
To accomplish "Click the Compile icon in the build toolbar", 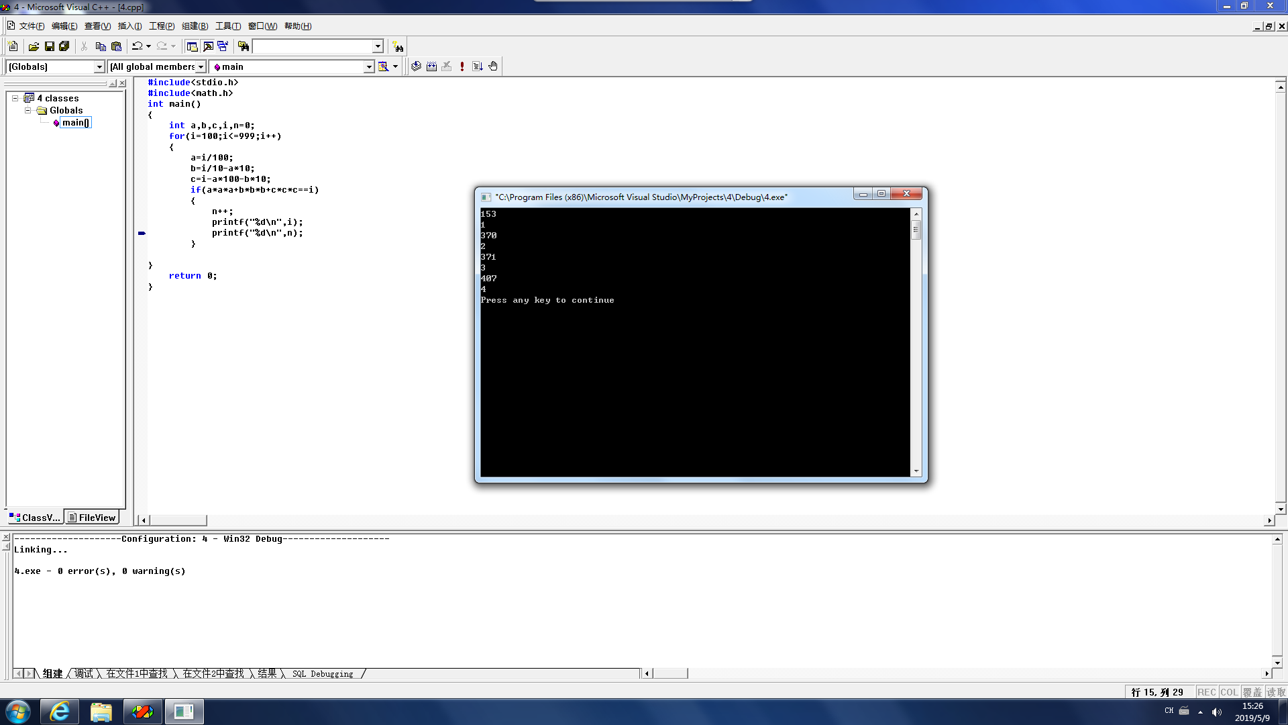I will 416,66.
